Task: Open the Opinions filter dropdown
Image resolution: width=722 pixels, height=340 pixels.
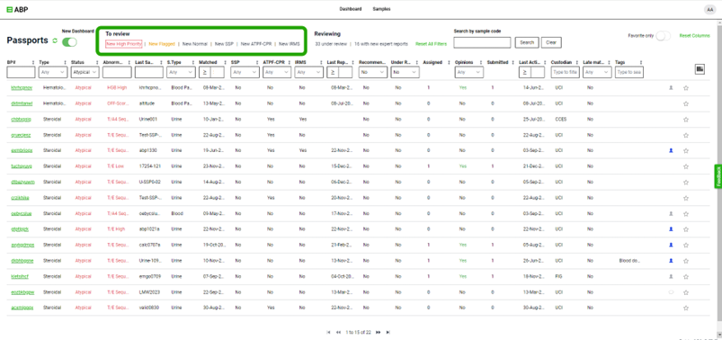Action: click(x=469, y=72)
